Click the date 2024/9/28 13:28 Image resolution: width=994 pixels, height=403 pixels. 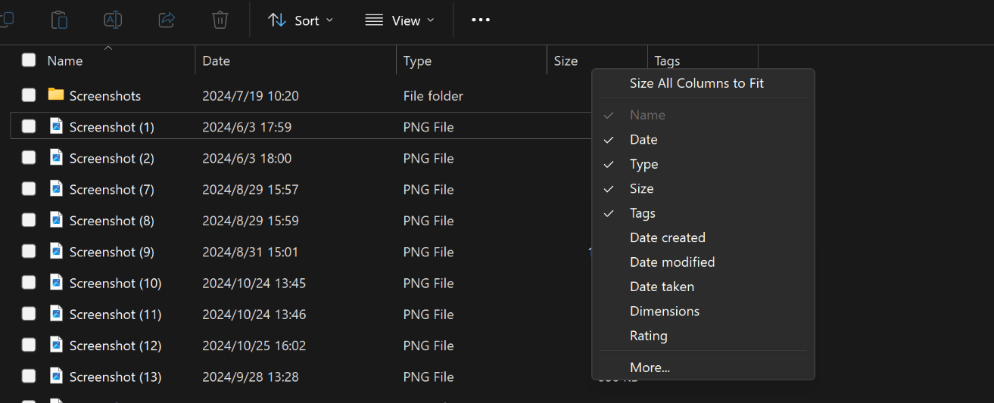coord(251,377)
